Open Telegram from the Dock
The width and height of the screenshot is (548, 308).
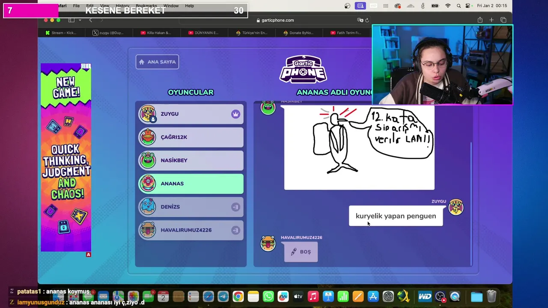click(x=223, y=296)
